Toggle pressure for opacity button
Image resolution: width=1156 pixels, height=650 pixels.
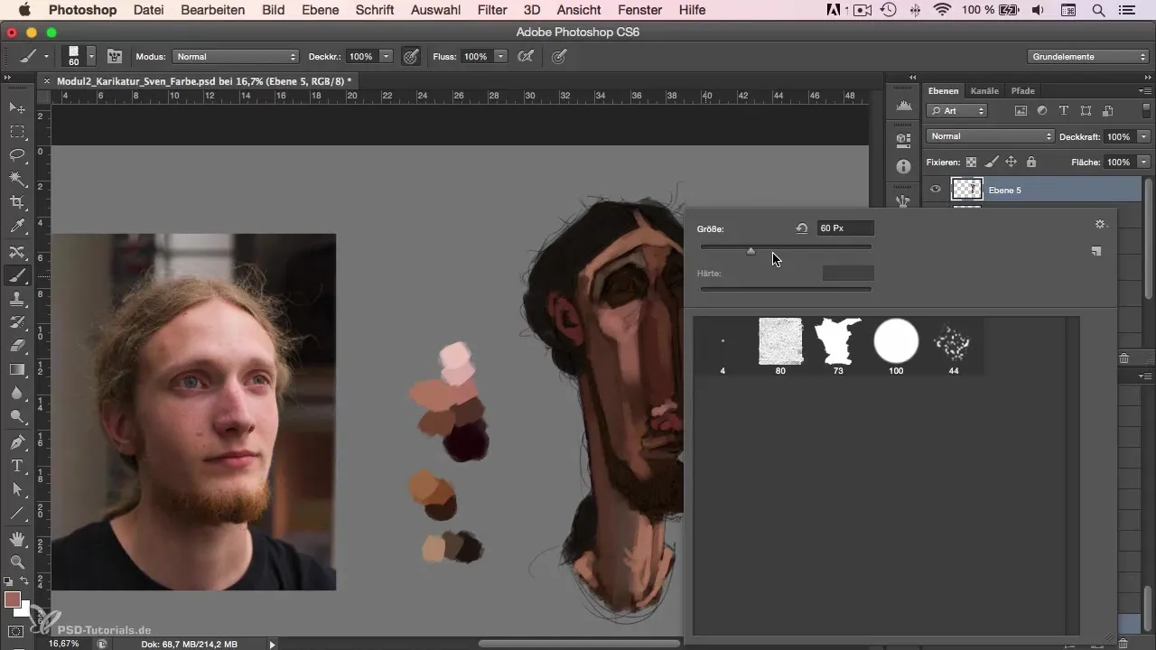[x=411, y=56]
